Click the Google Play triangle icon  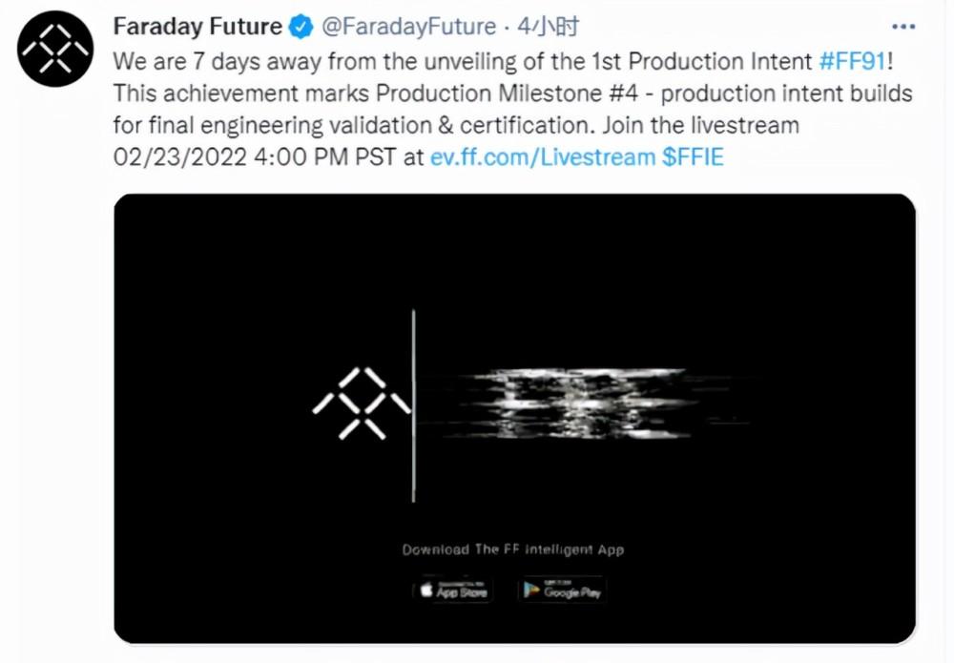click(531, 590)
